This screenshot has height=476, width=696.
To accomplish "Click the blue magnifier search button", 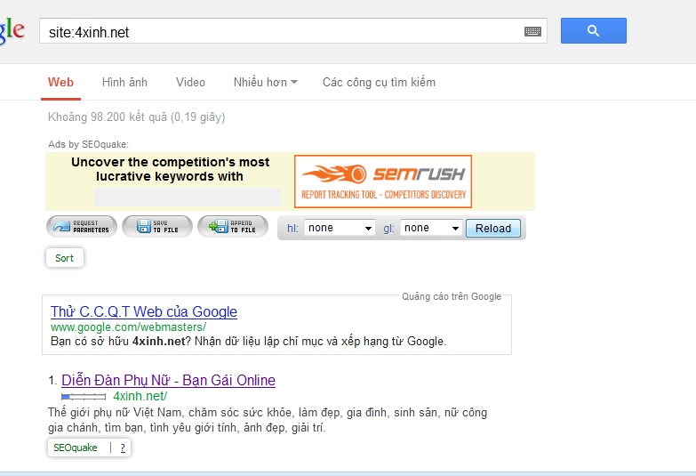I will point(594,30).
